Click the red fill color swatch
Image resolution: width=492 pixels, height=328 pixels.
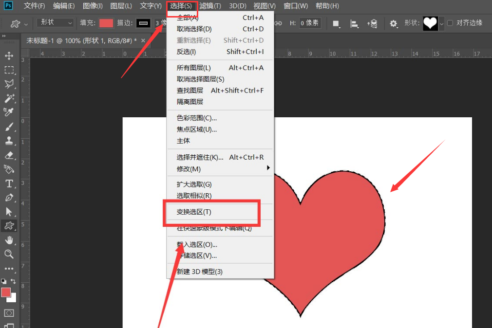tap(106, 23)
